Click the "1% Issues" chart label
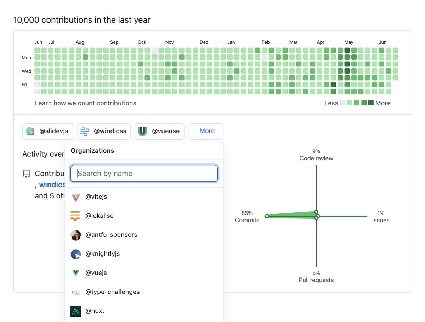425x322 pixels. click(381, 217)
